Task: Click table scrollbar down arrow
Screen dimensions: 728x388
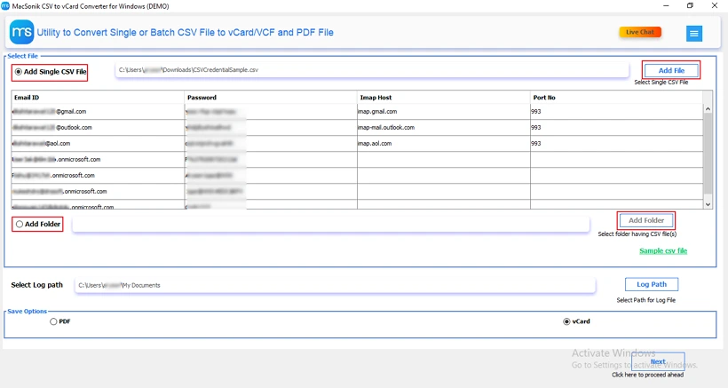Action: [x=708, y=204]
